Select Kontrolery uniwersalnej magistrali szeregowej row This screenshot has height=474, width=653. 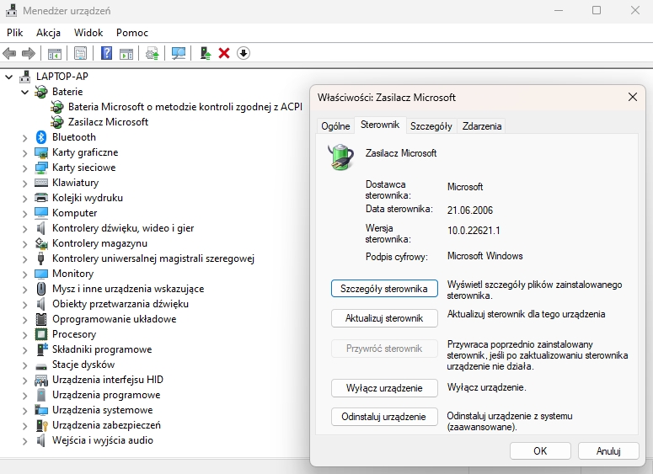coord(153,258)
